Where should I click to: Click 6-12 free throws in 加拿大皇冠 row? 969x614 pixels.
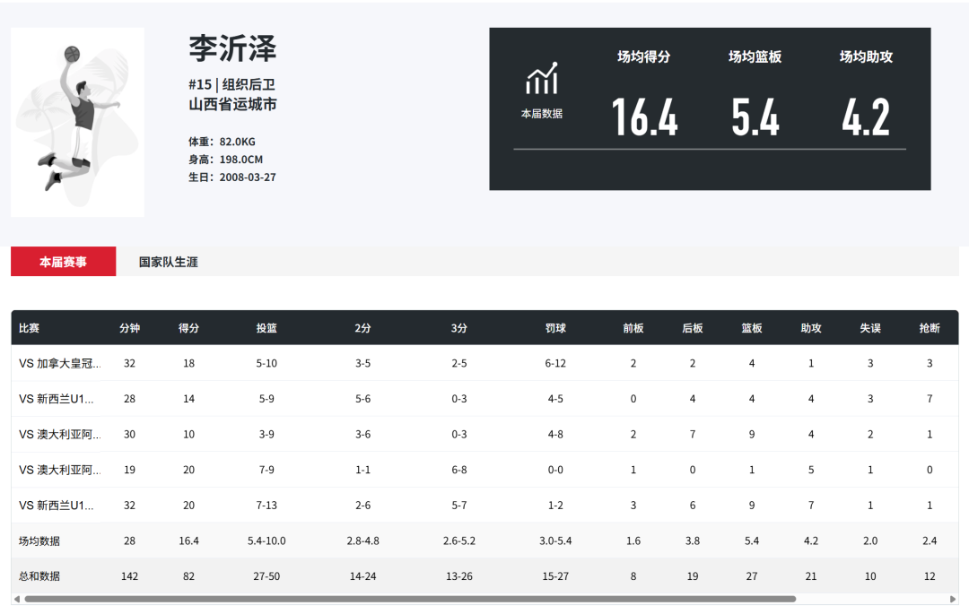point(555,363)
